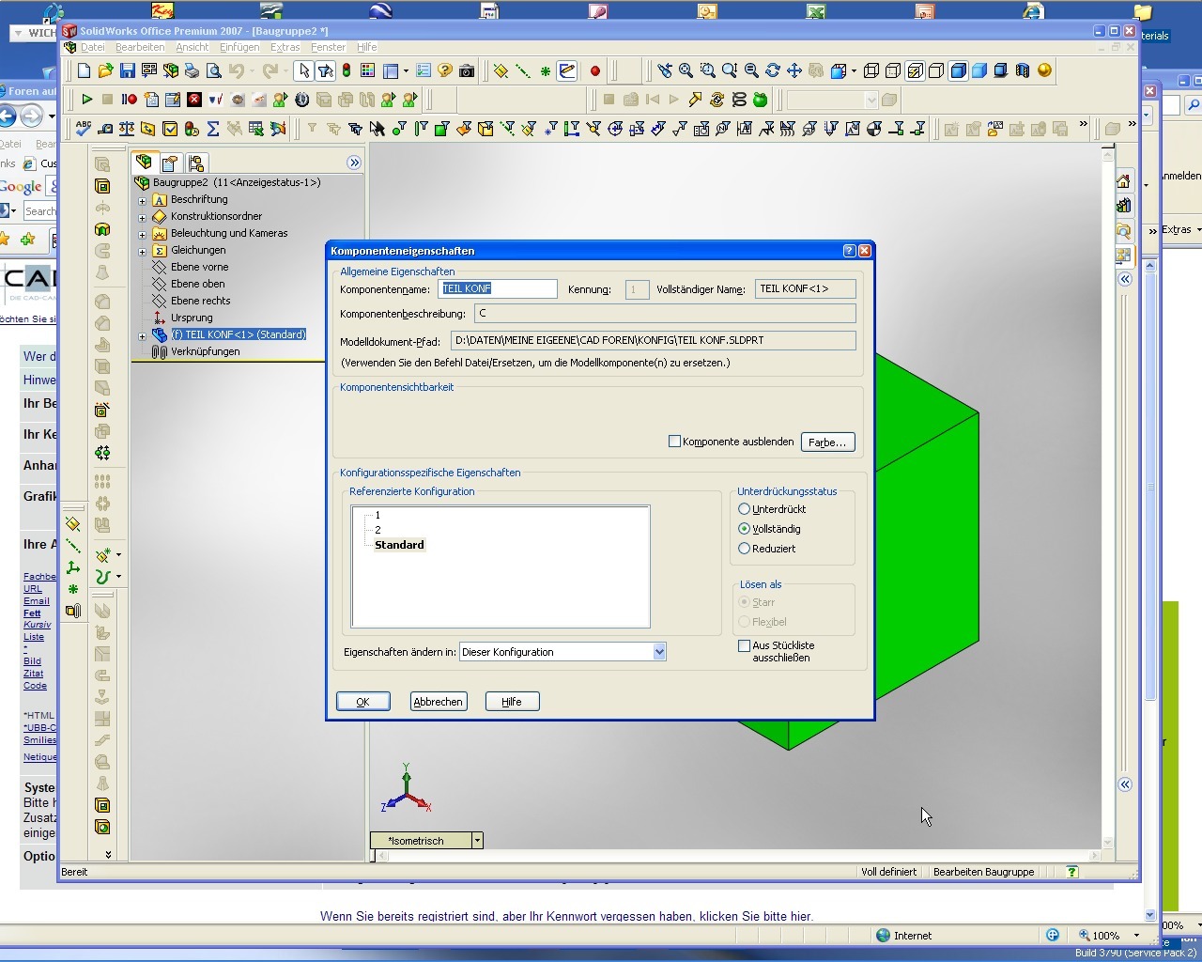The width and height of the screenshot is (1202, 962).
Task: Open the home task pane icon on right
Action: 1123,181
